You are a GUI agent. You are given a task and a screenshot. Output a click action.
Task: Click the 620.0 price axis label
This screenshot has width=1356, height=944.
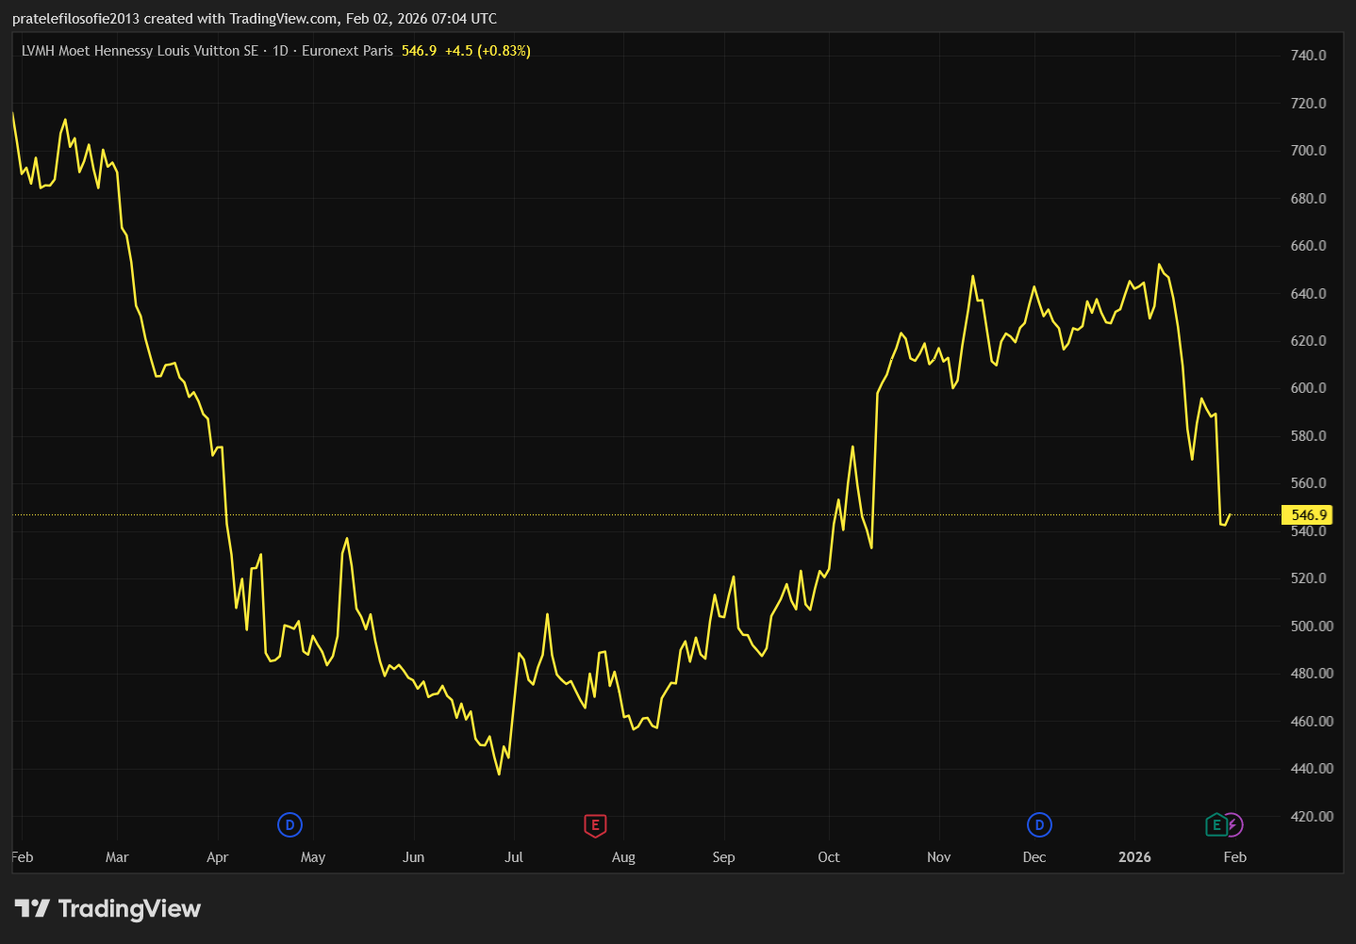(x=1308, y=341)
